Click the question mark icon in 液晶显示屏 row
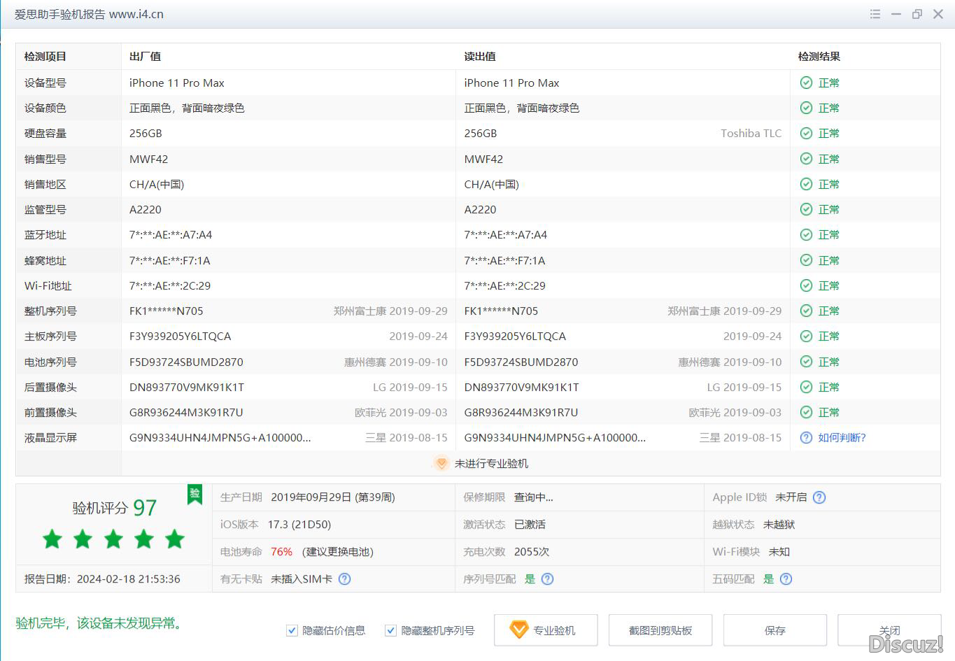The width and height of the screenshot is (955, 661). pyautogui.click(x=806, y=437)
